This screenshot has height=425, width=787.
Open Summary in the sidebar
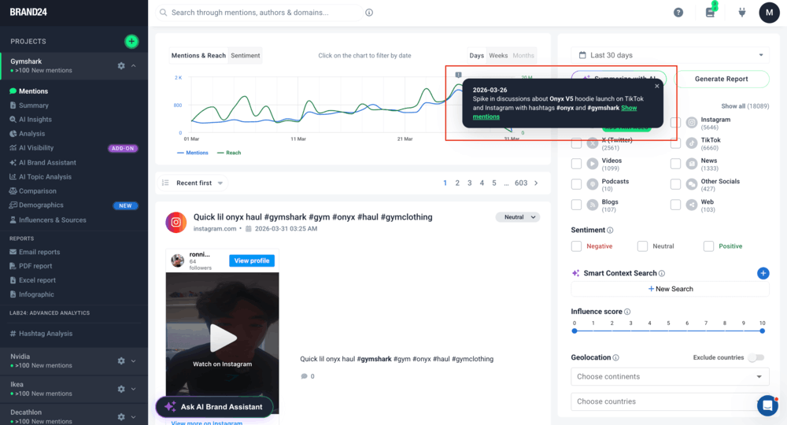[34, 105]
